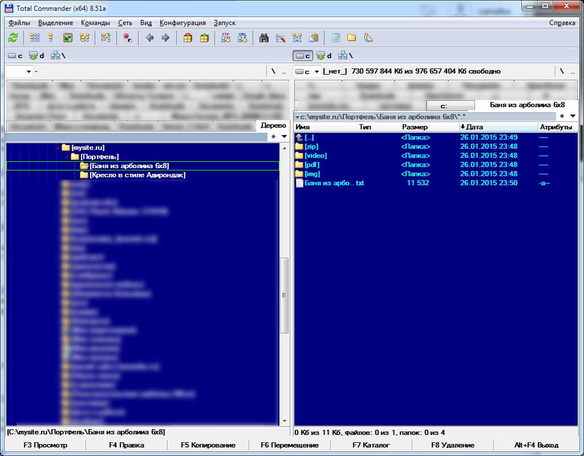Open the Справка menu
The width and height of the screenshot is (584, 456).
pos(562,23)
